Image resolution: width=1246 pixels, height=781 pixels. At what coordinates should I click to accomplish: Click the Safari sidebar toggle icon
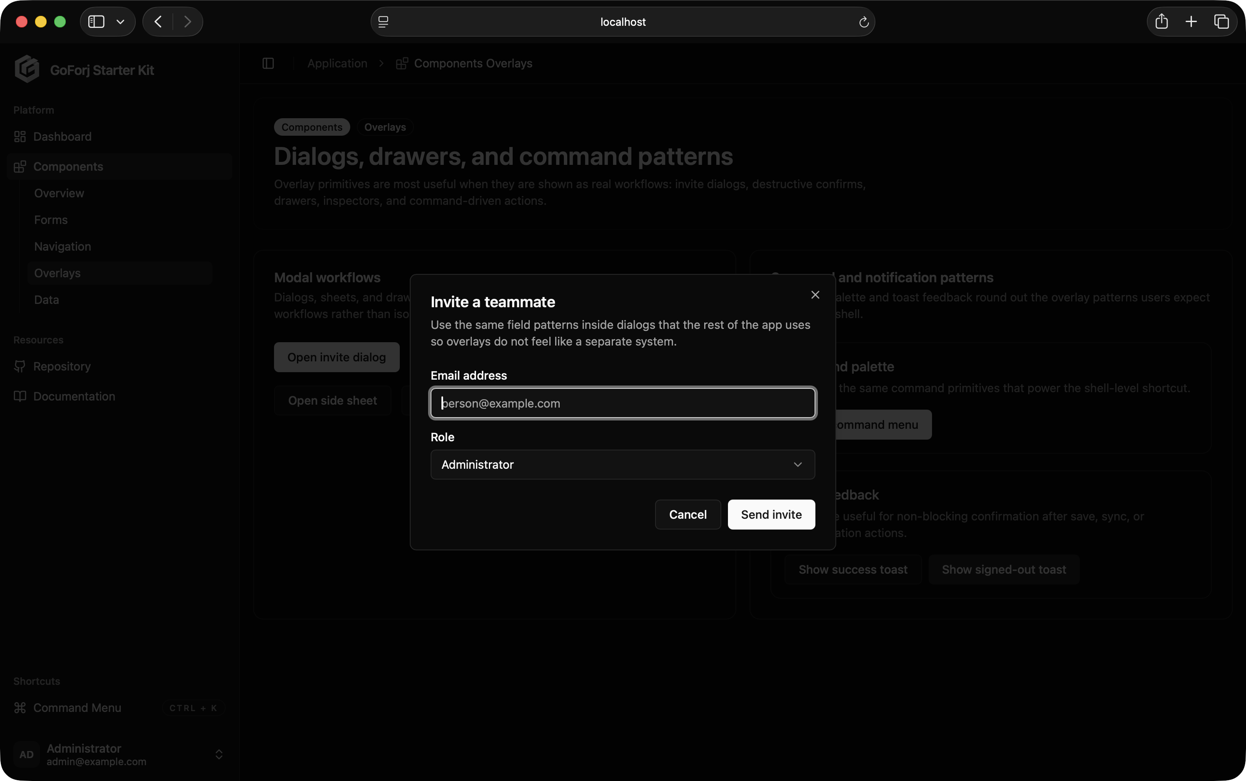pyautogui.click(x=96, y=22)
